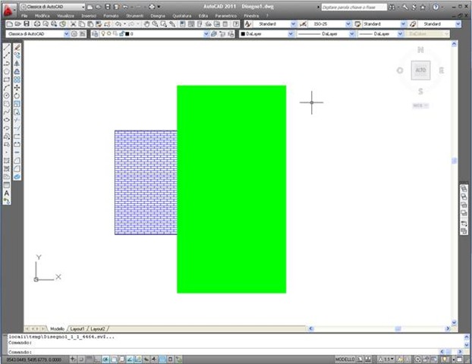This screenshot has height=364, width=472.
Task: Activate the Pan hand tool
Action: (146, 24)
